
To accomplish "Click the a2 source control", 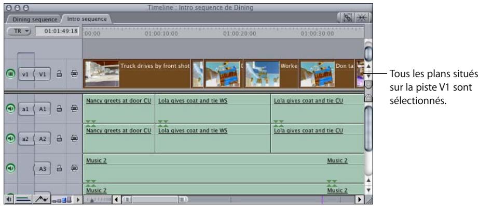I will [26, 139].
